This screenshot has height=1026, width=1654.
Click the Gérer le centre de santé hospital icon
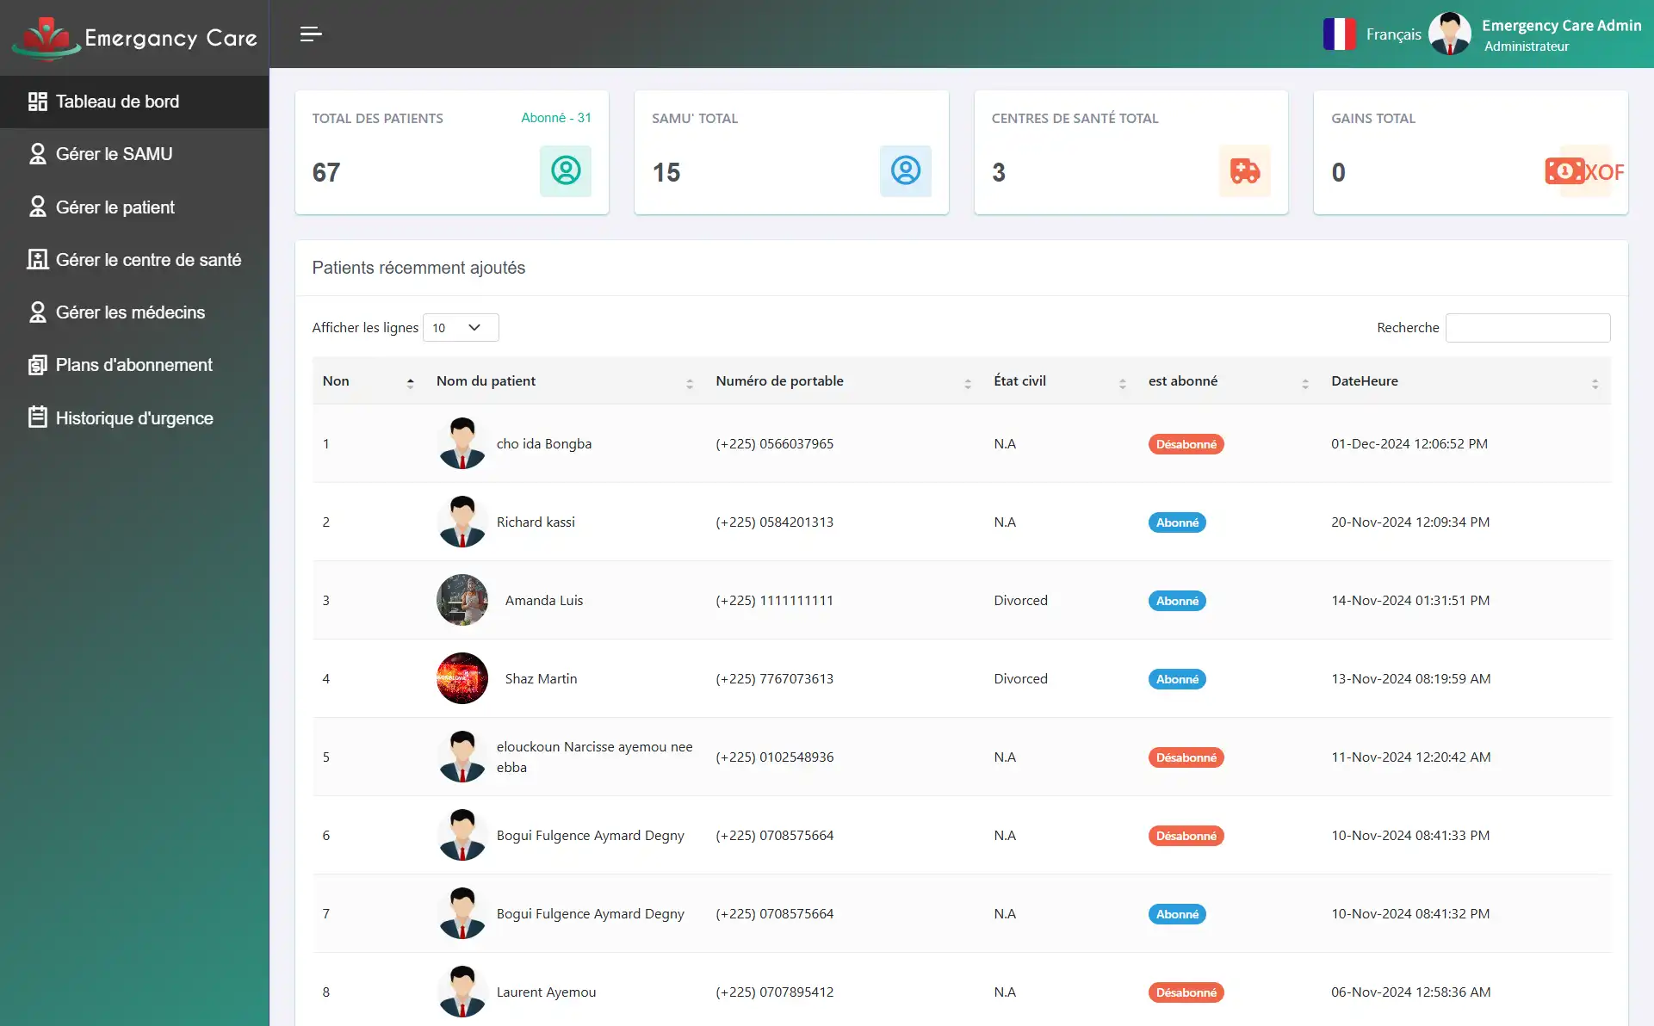click(x=37, y=259)
